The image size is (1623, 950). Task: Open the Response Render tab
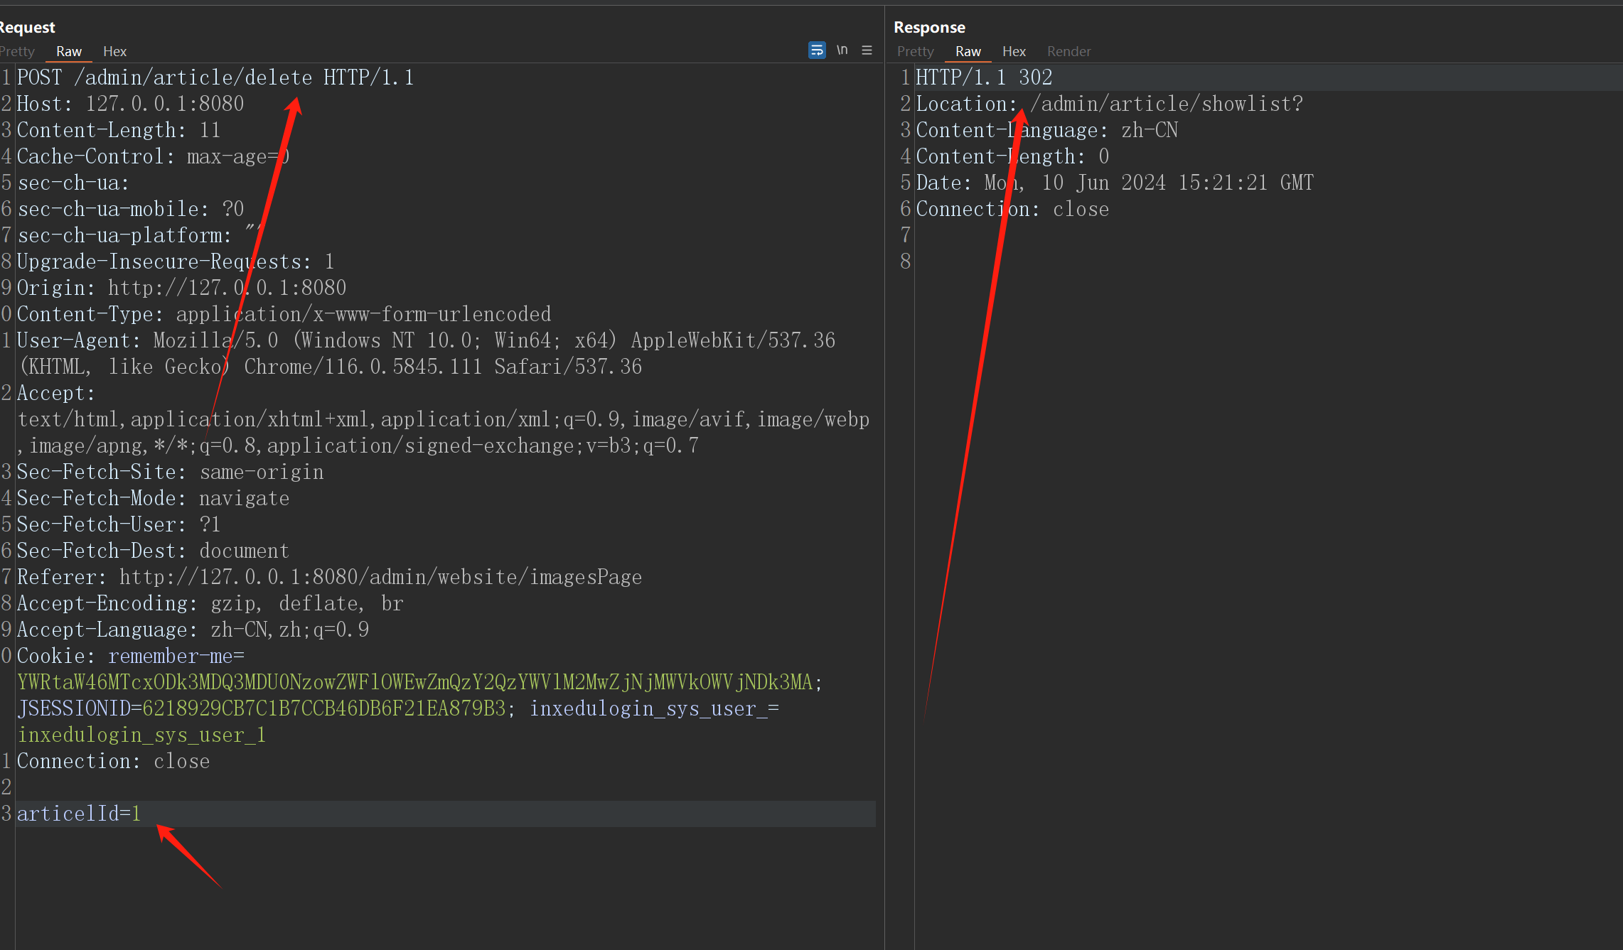pos(1068,51)
